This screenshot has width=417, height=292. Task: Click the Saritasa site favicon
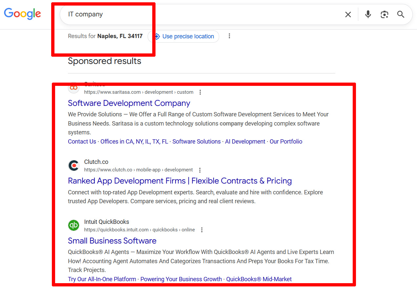coord(73,88)
